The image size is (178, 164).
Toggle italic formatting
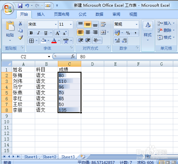point(39,33)
